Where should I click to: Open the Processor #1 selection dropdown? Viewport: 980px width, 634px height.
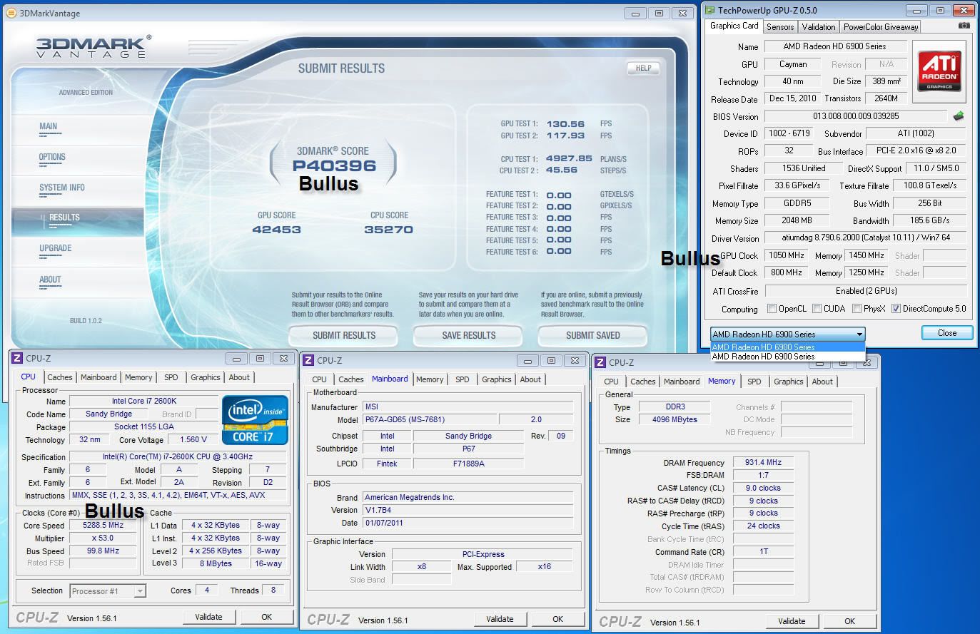click(108, 590)
